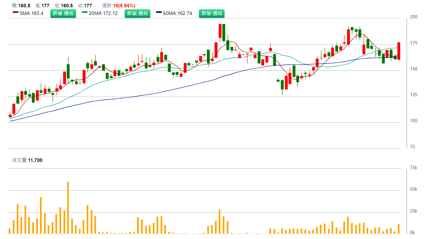Click the 收 177 closing price

[85, 6]
